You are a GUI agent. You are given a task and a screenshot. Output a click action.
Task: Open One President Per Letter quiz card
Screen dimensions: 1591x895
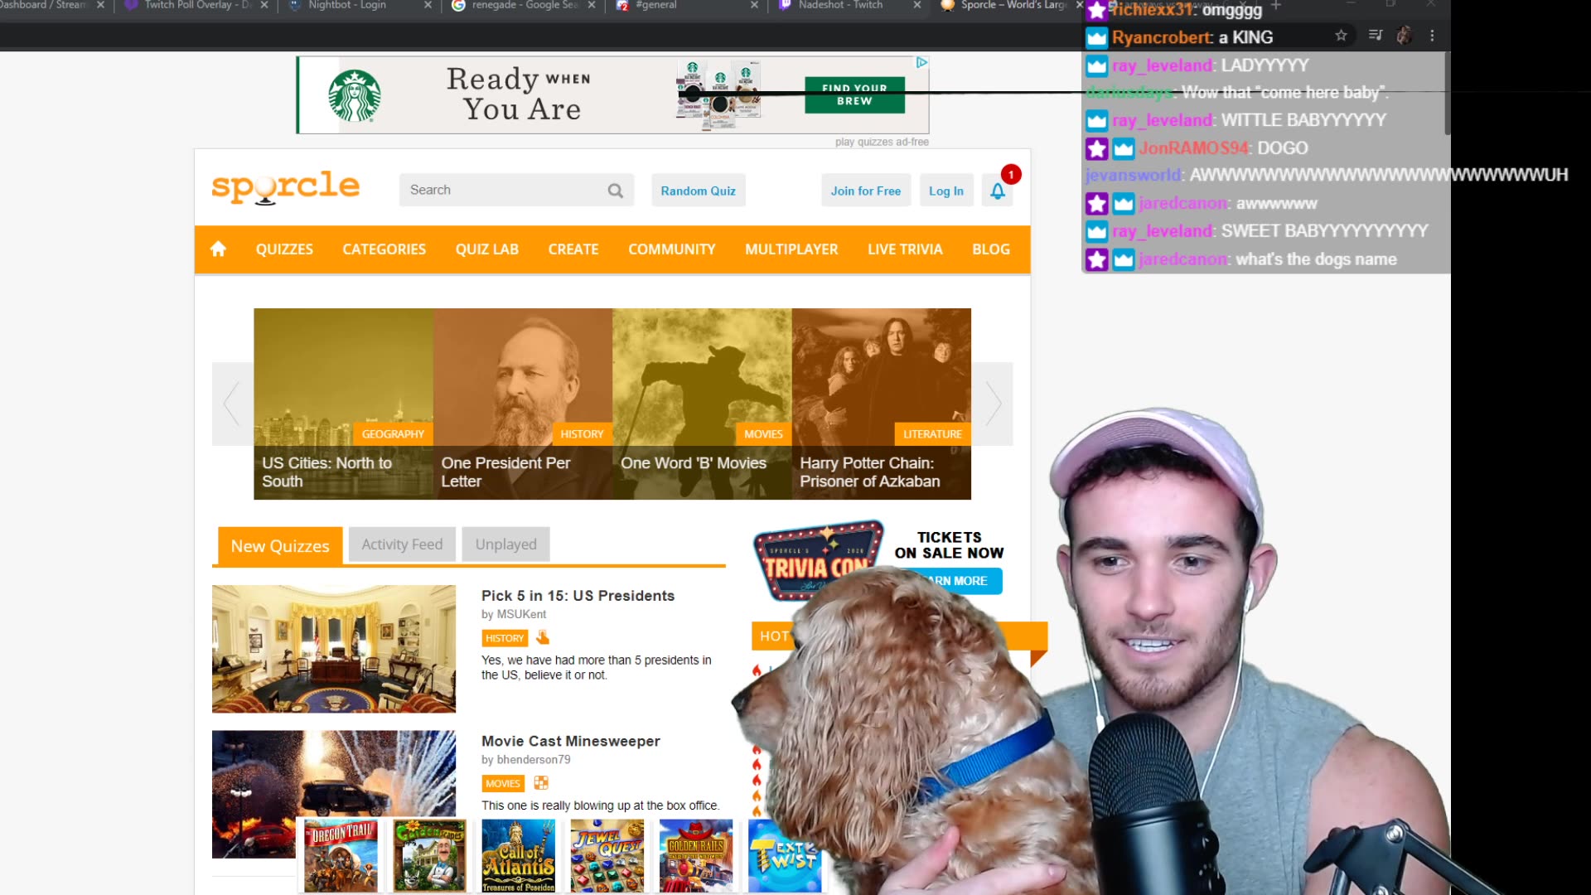[x=523, y=404]
